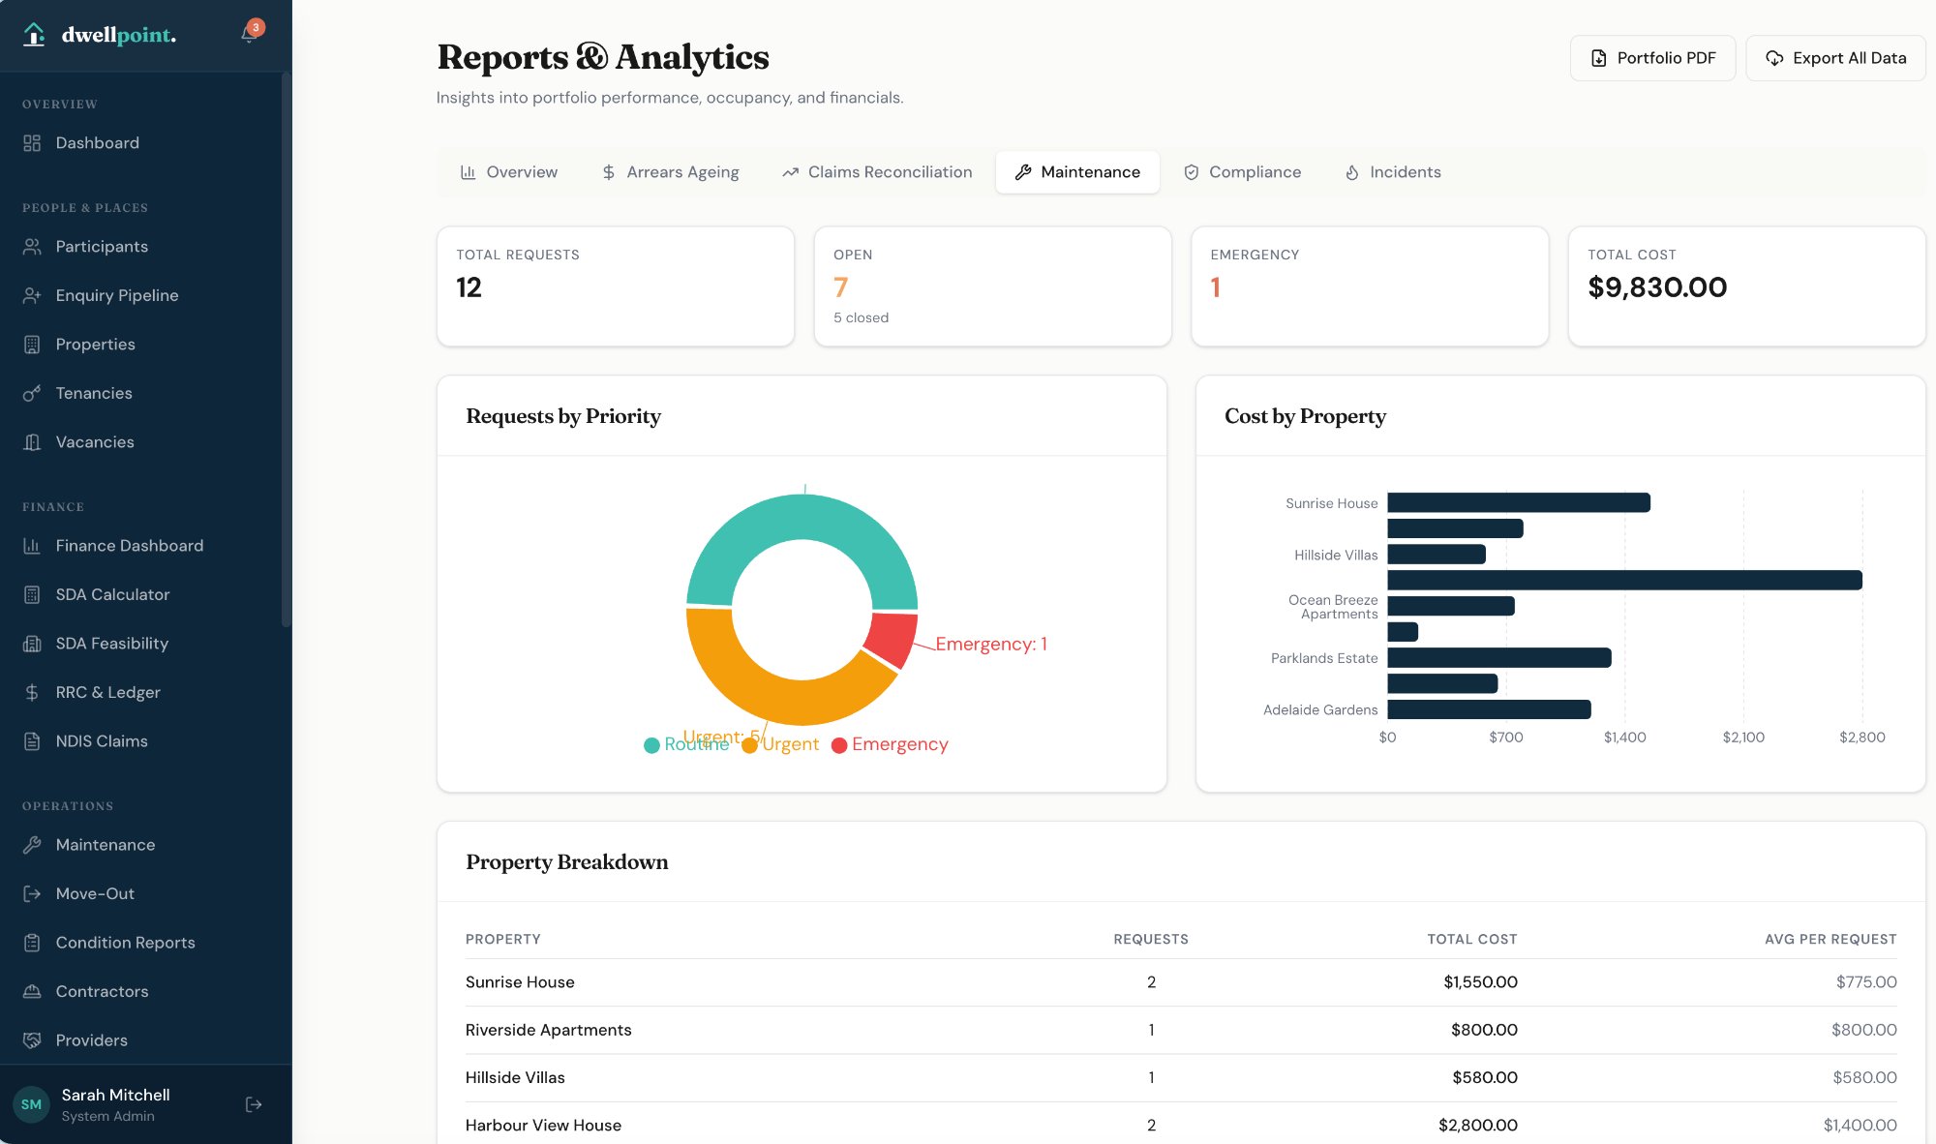1936x1144 pixels.
Task: Click the Dashboard grid icon in sidebar
Action: click(32, 143)
